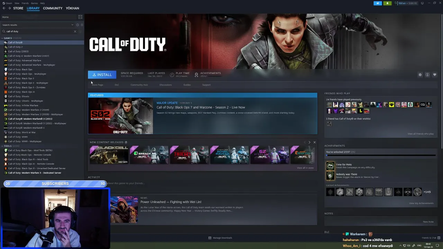Open New Content Released help icon
443x249 pixels.
click(x=126, y=142)
